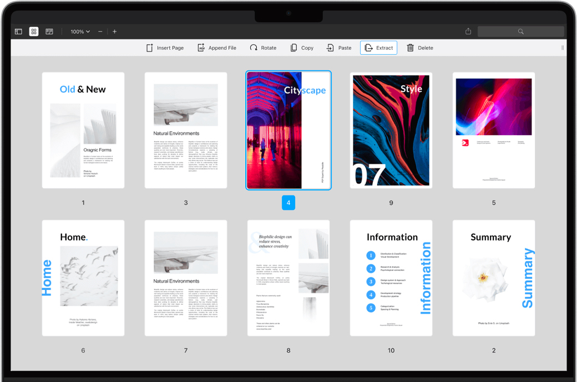
Task: Click Append File toolbar button
Action: (217, 48)
